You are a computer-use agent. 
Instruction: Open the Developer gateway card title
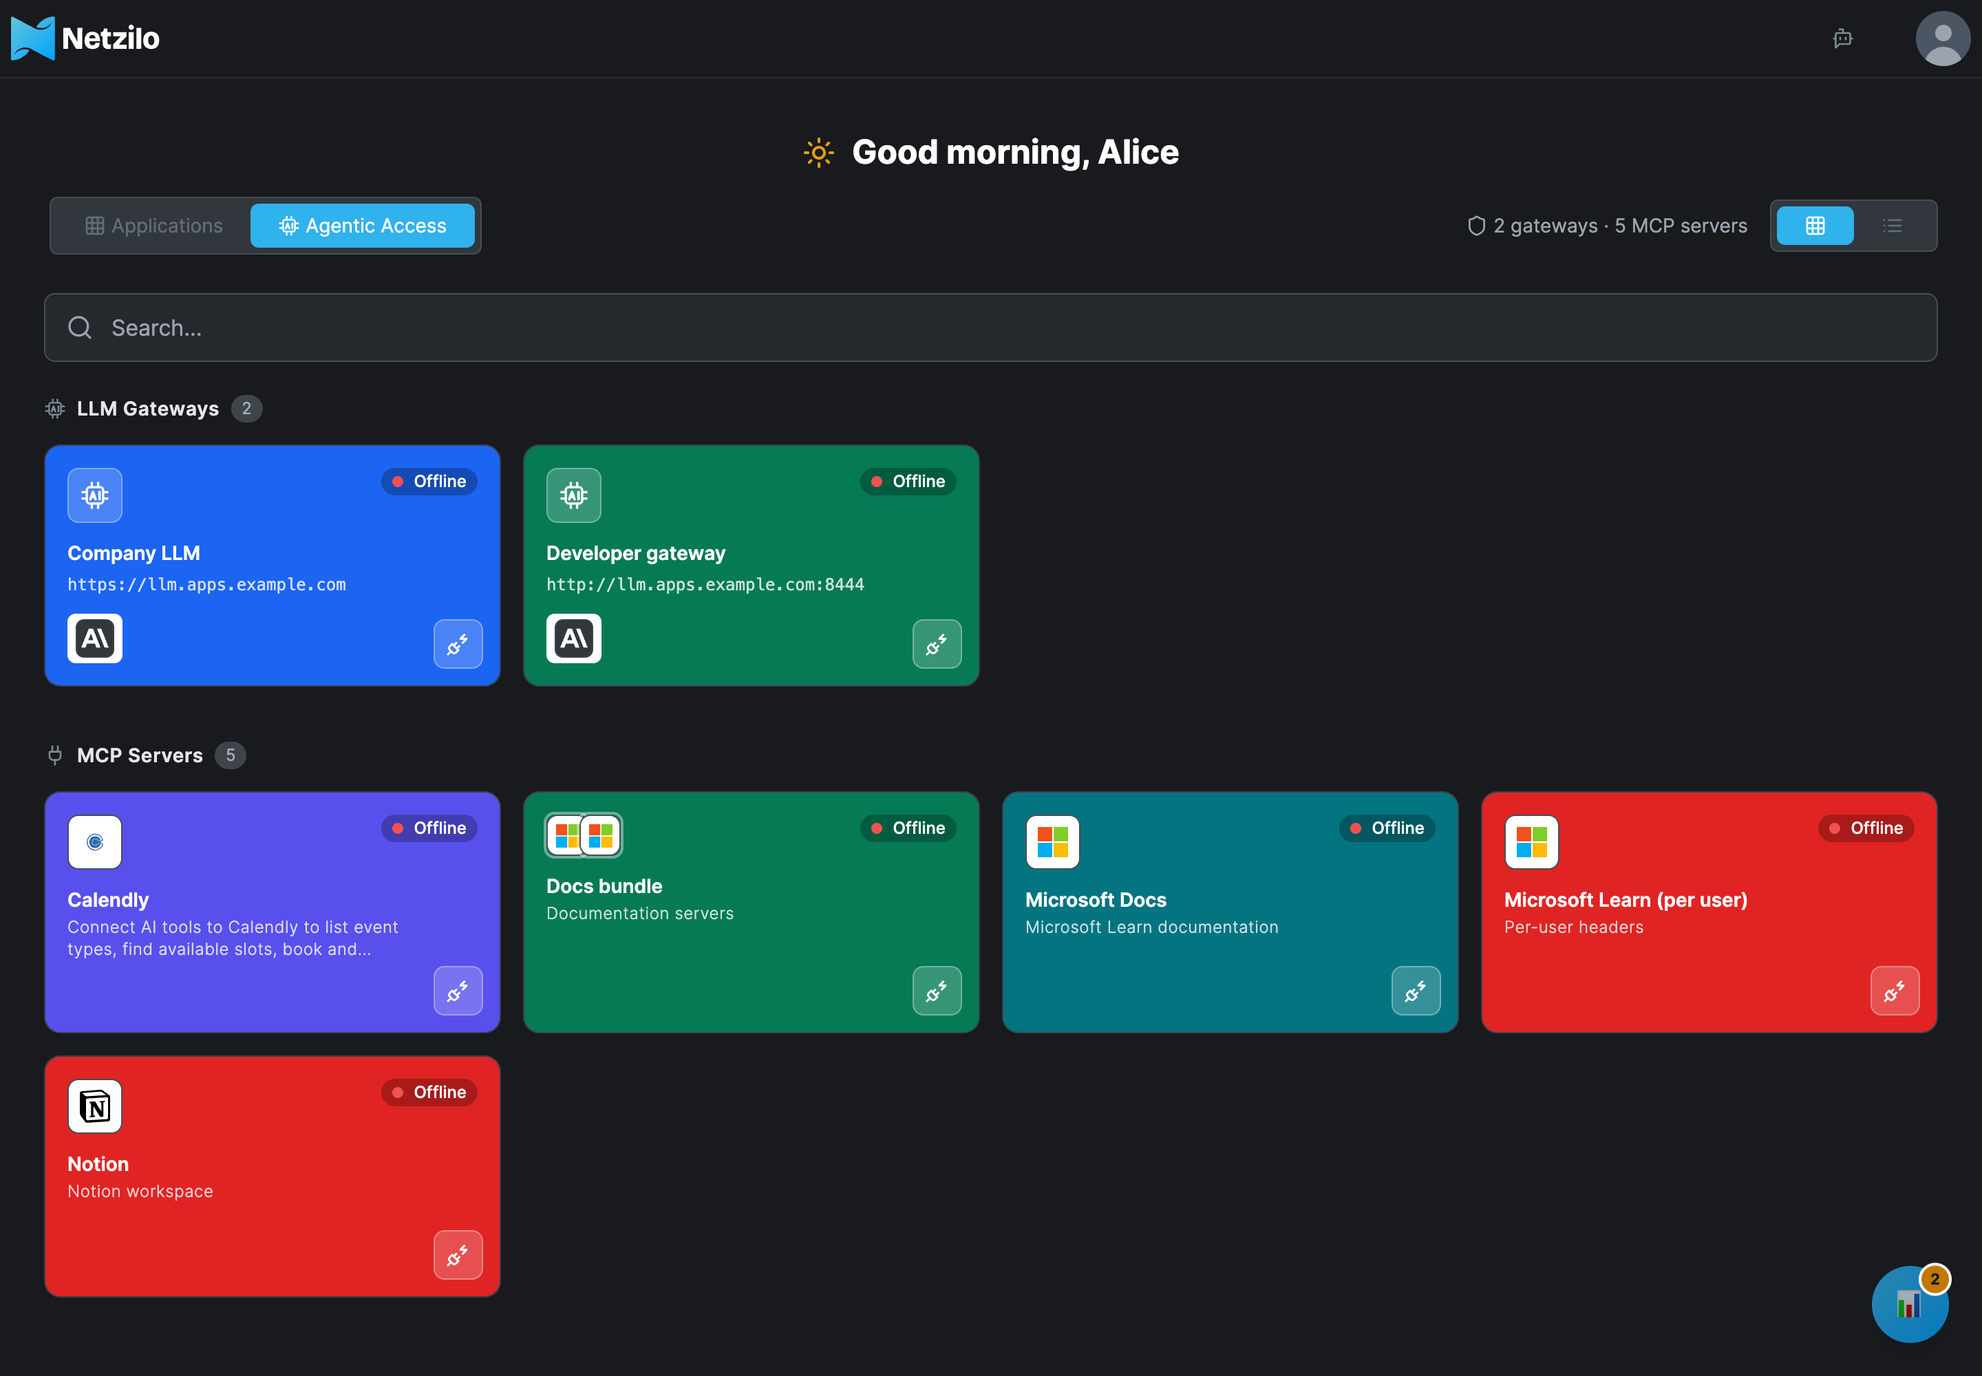pos(636,554)
